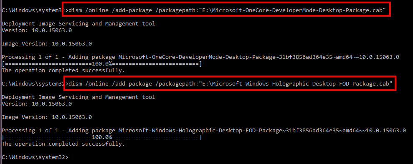The image size is (413, 164).
Task: Click the first /online switch in top command
Action: tap(96, 10)
